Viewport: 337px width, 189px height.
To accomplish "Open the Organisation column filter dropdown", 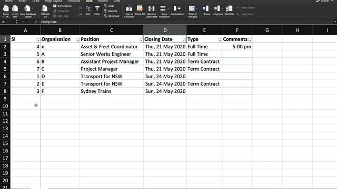I will point(77,40).
